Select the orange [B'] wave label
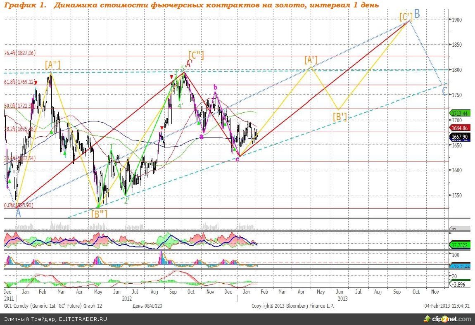Screen dimensions: 475x325 coord(340,116)
